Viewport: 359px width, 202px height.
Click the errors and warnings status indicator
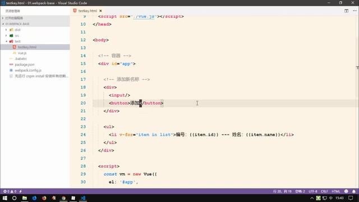click(10, 191)
